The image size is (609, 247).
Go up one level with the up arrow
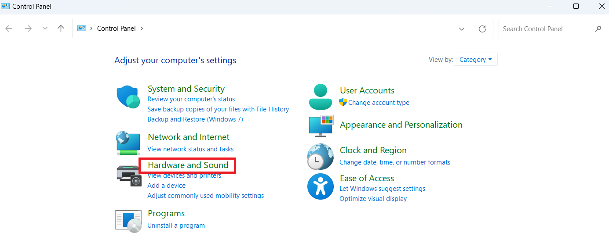click(61, 29)
